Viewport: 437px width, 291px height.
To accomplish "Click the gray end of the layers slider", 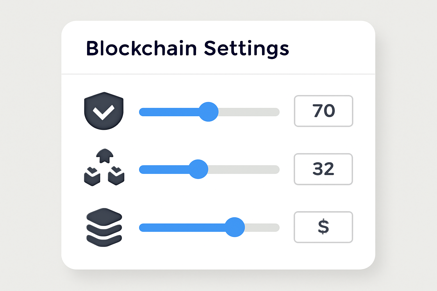I will pyautogui.click(x=262, y=227).
